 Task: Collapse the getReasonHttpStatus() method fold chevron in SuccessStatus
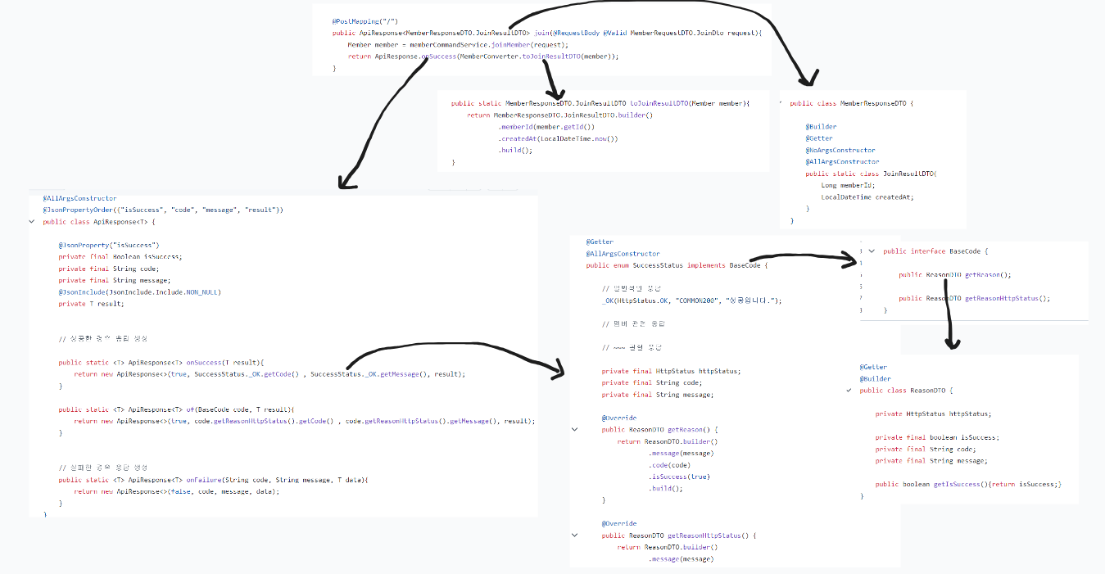(x=574, y=536)
